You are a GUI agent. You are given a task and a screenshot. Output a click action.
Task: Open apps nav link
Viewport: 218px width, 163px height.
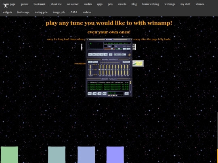click(x=100, y=4)
